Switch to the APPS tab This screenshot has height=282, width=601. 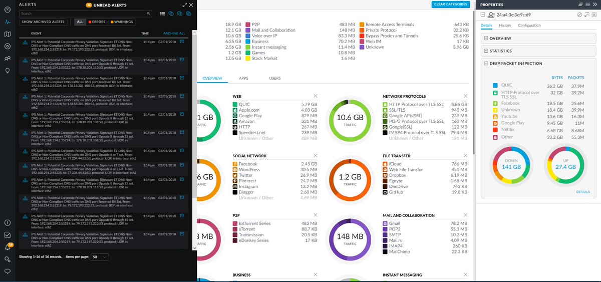point(243,79)
